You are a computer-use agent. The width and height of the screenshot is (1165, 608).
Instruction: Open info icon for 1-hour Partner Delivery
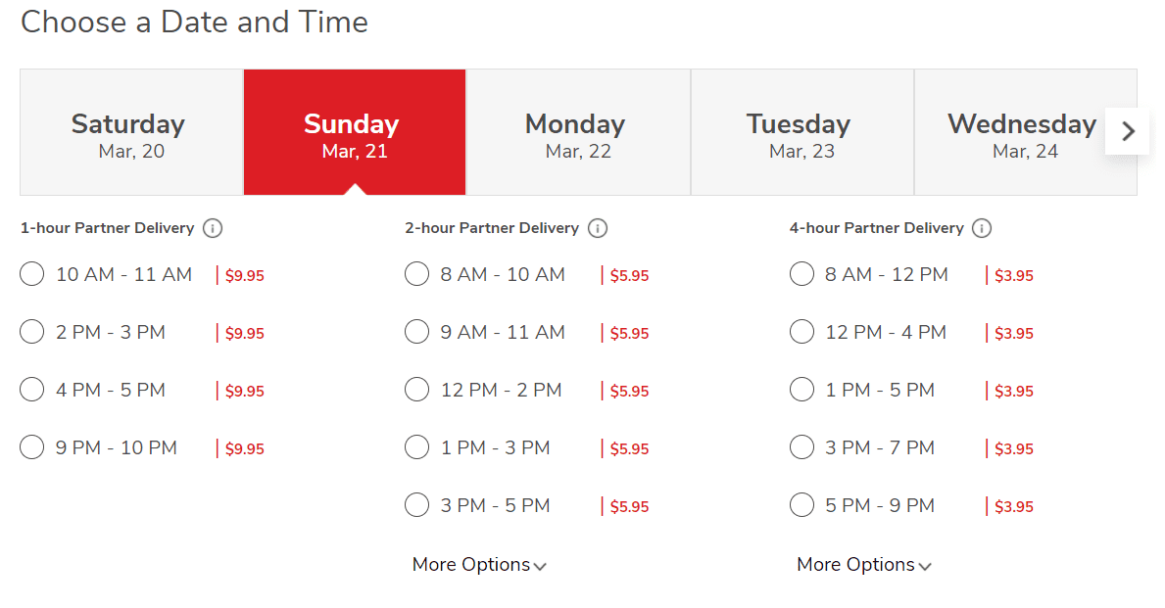pyautogui.click(x=213, y=228)
